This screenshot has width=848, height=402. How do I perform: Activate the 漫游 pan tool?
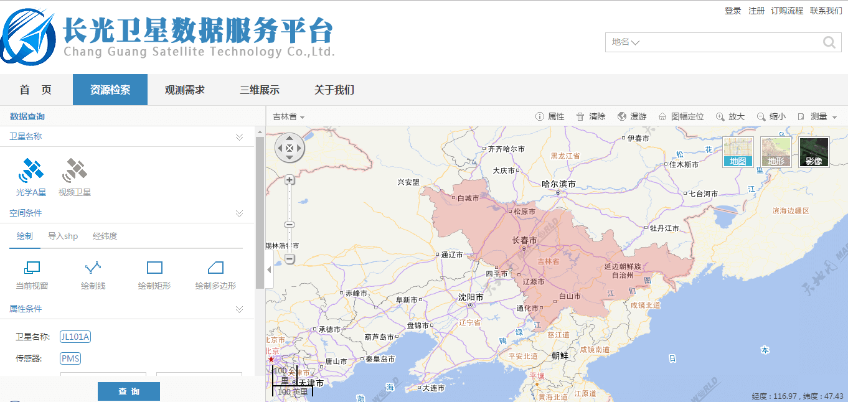click(632, 116)
